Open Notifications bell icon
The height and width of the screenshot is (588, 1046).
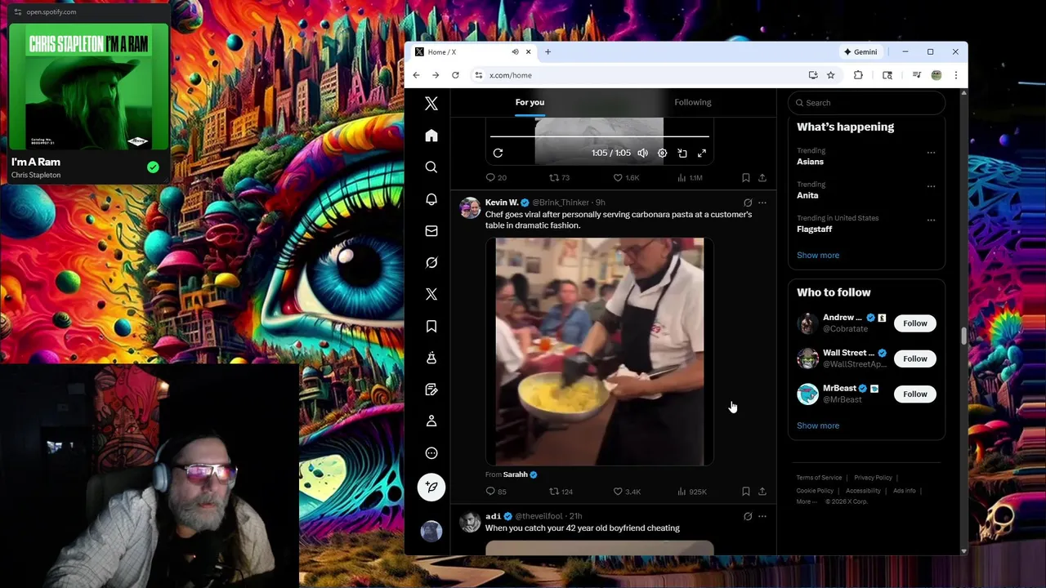click(x=431, y=199)
